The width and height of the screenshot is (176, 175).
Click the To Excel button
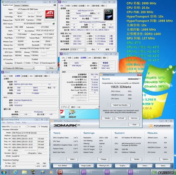coord(121,118)
